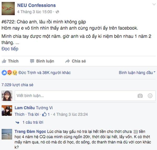Click the thumbs-up count on Lam Chiều's comment
Screen dimensions: 157x150
46,114
